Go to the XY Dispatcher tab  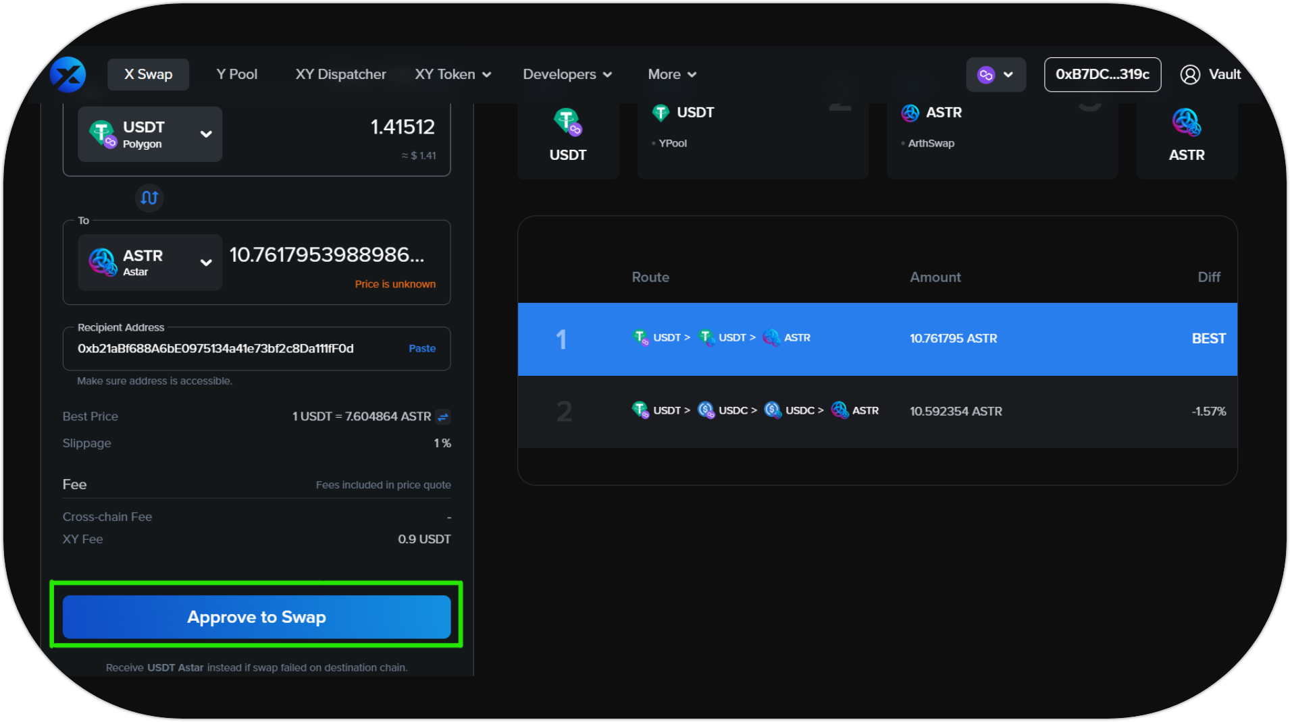(340, 74)
